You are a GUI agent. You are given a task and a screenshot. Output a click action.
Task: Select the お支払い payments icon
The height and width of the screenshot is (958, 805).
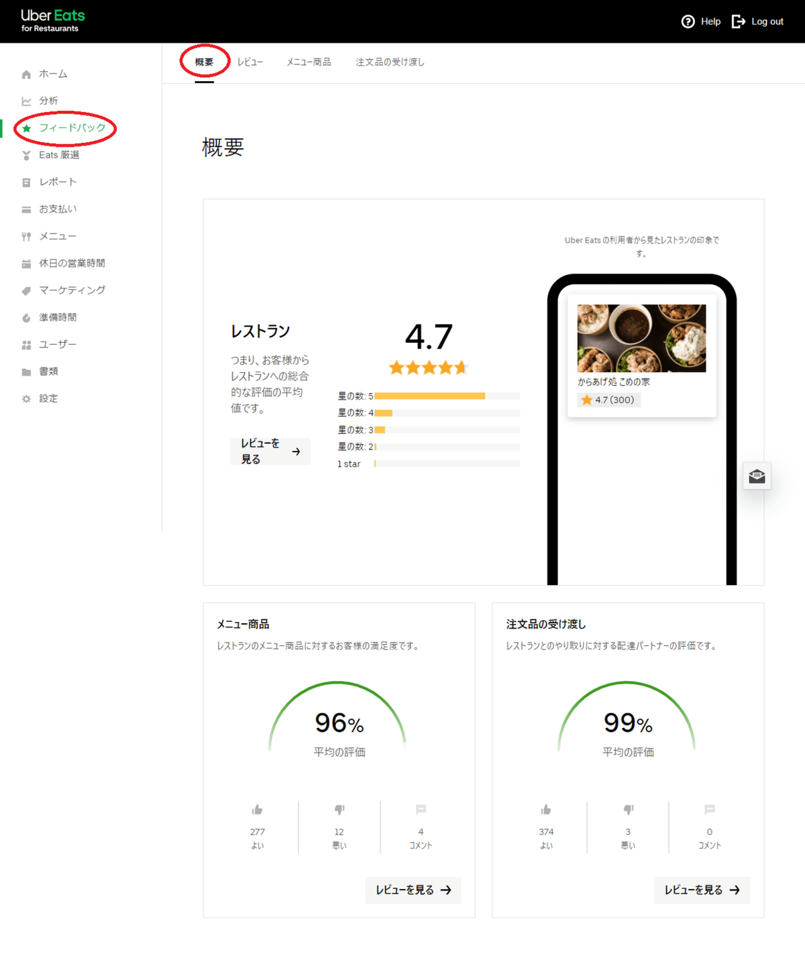click(25, 209)
